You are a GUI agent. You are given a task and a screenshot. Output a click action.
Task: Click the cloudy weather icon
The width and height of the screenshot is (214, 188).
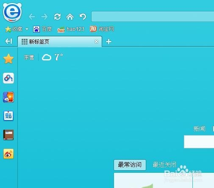pyautogui.click(x=47, y=57)
